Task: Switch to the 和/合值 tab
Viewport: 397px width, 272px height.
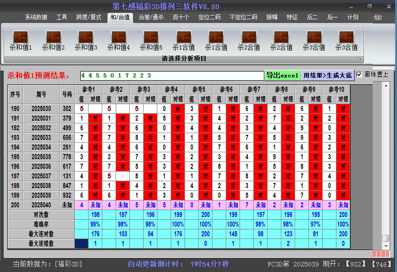Action: pos(120,17)
